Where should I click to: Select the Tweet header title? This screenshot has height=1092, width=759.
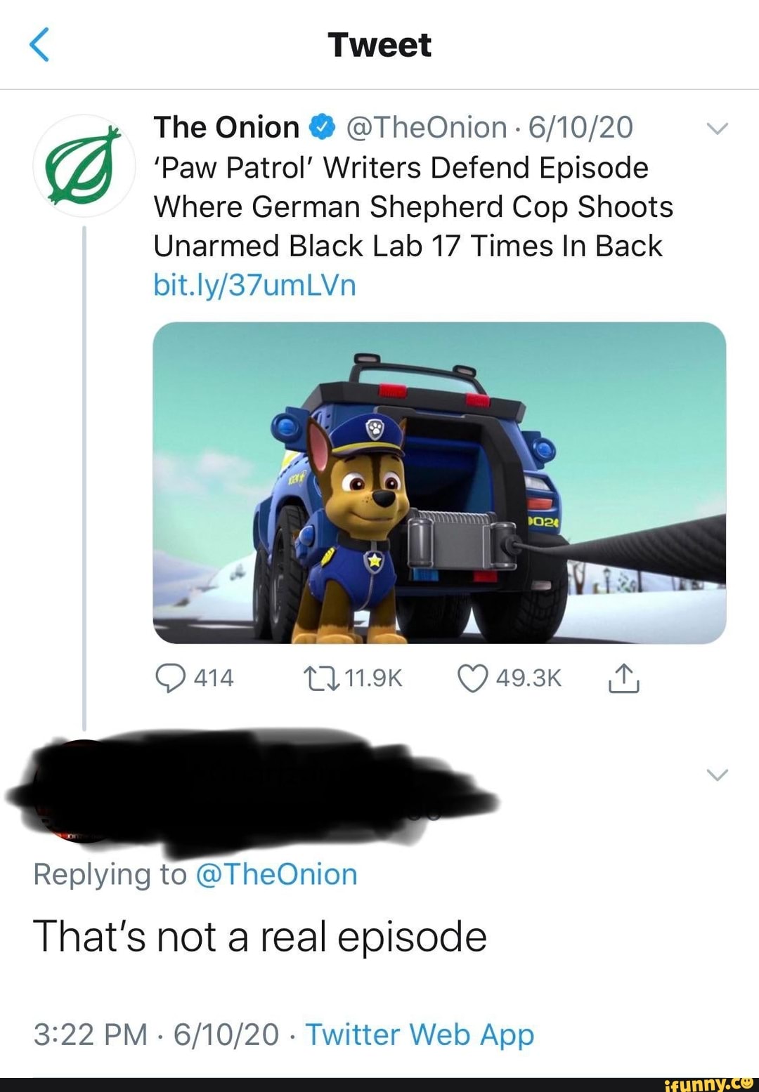(x=379, y=46)
